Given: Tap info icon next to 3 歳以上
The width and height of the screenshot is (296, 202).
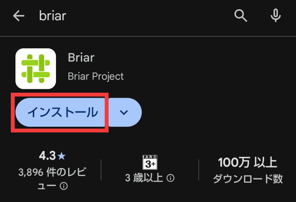Looking at the screenshot, I should 170,178.
